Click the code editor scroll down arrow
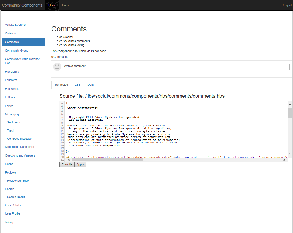Screen dimensions: 293x233 290,154
